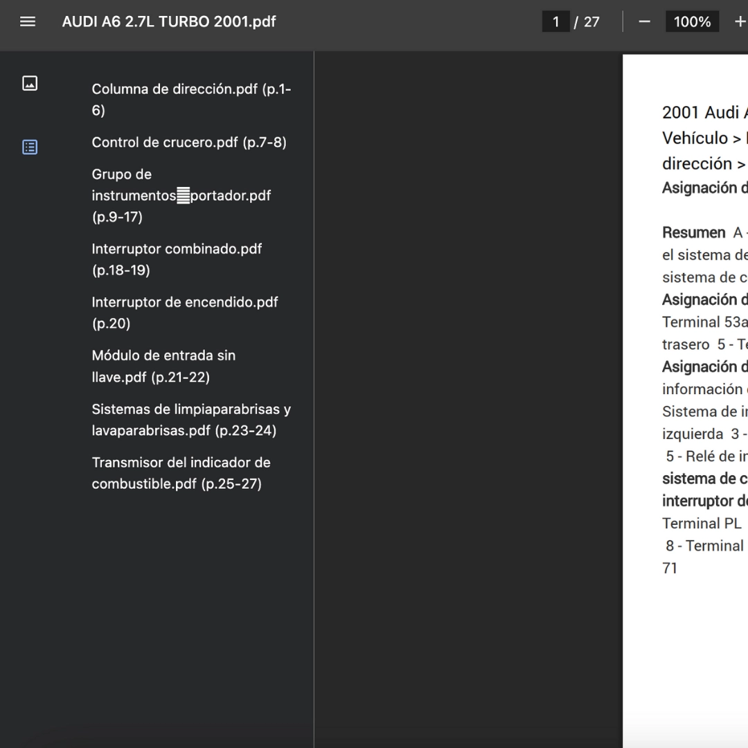Jump to Control de crucero.pdf section
Image resolution: width=748 pixels, height=748 pixels.
pyautogui.click(x=188, y=142)
